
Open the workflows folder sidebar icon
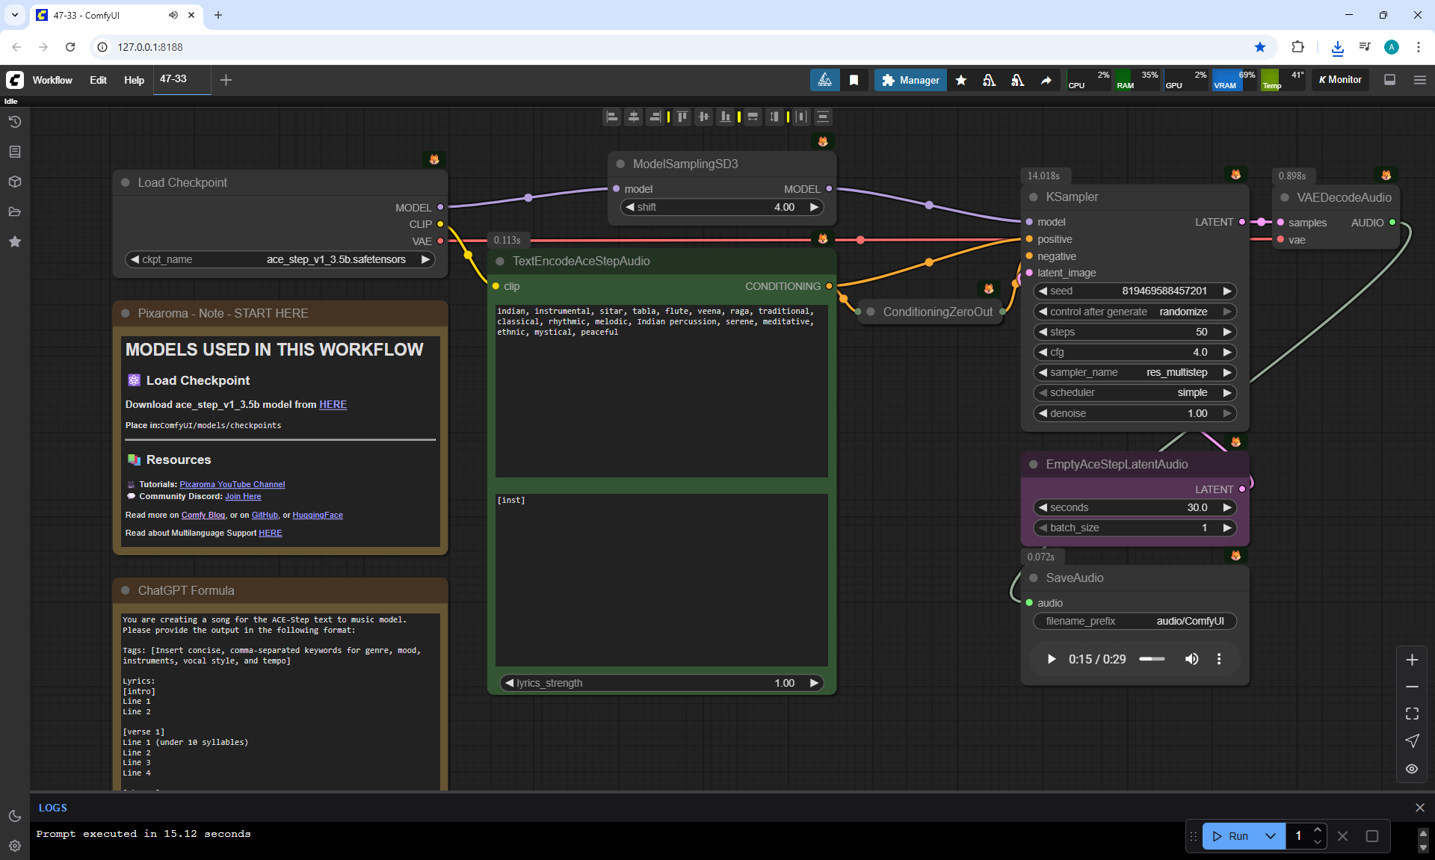click(x=14, y=211)
